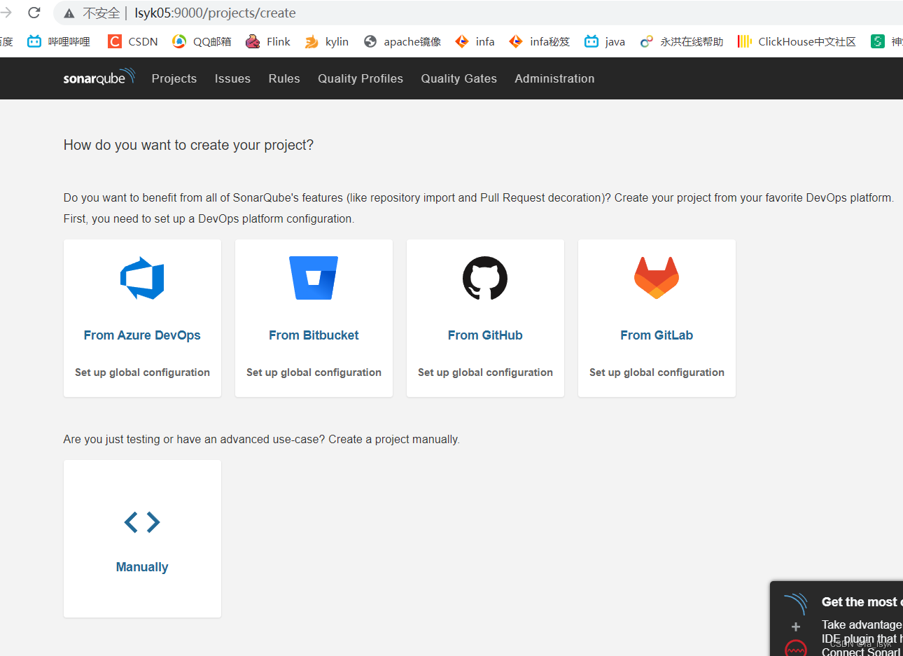Image resolution: width=903 pixels, height=656 pixels.
Task: Open Quality Profiles
Action: coord(360,78)
